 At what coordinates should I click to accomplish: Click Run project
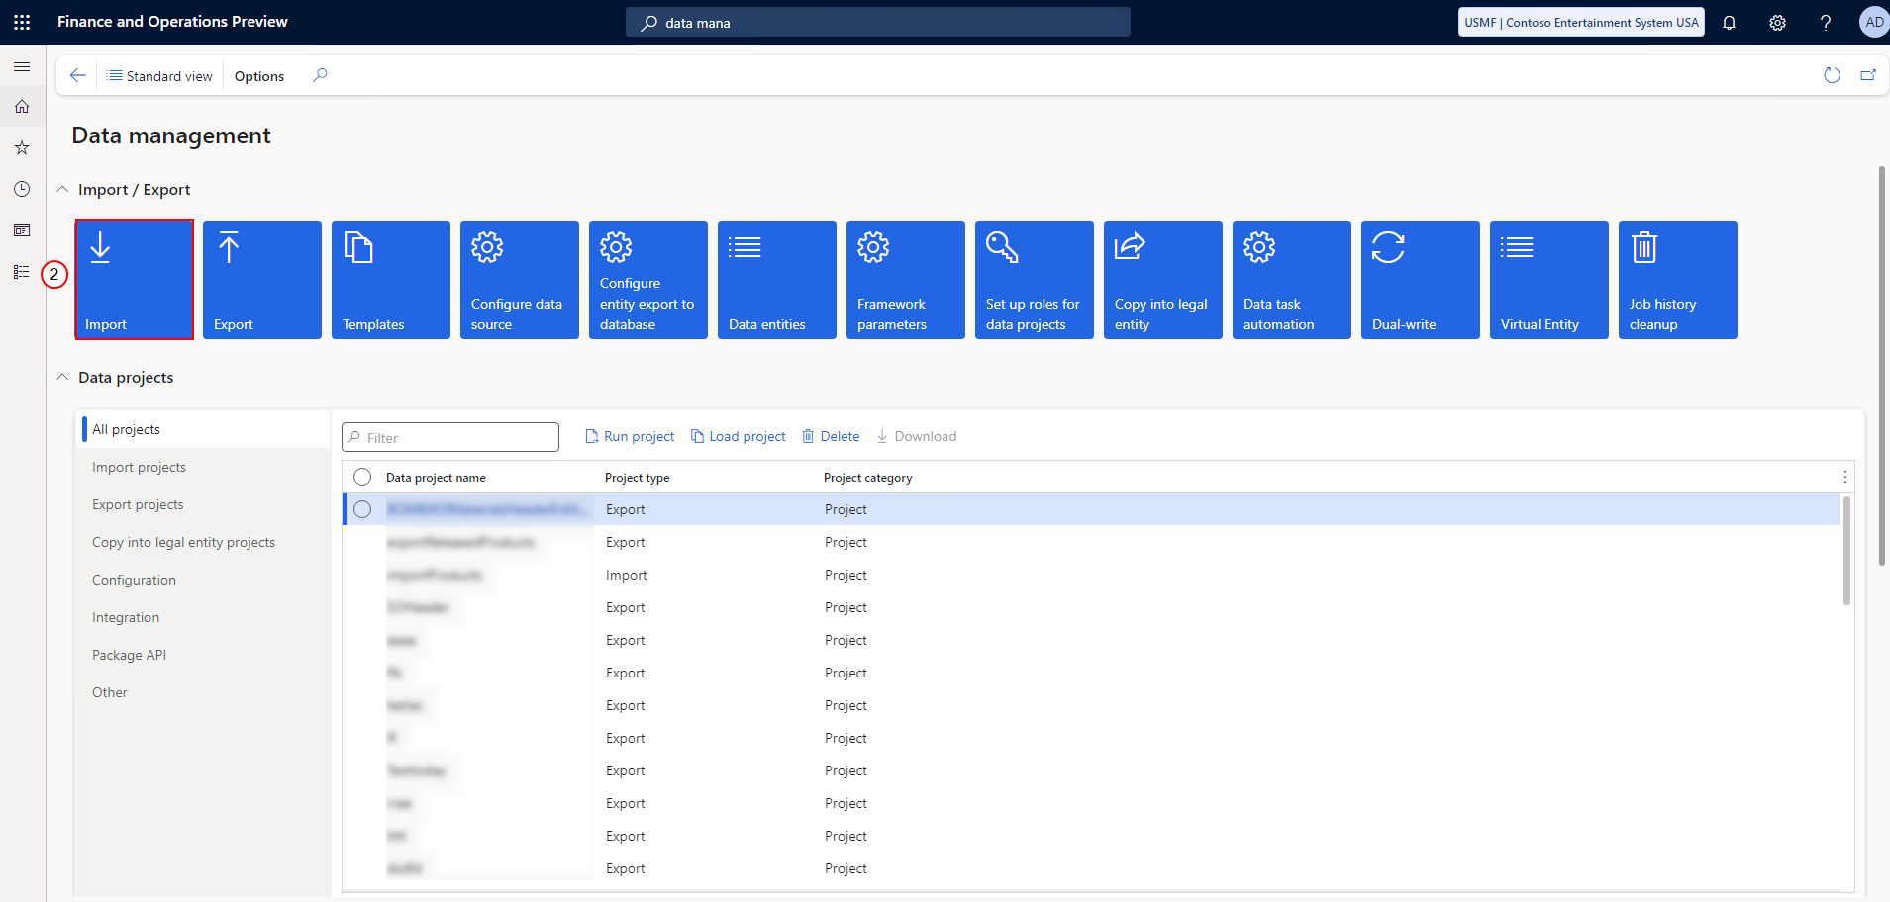point(630,436)
